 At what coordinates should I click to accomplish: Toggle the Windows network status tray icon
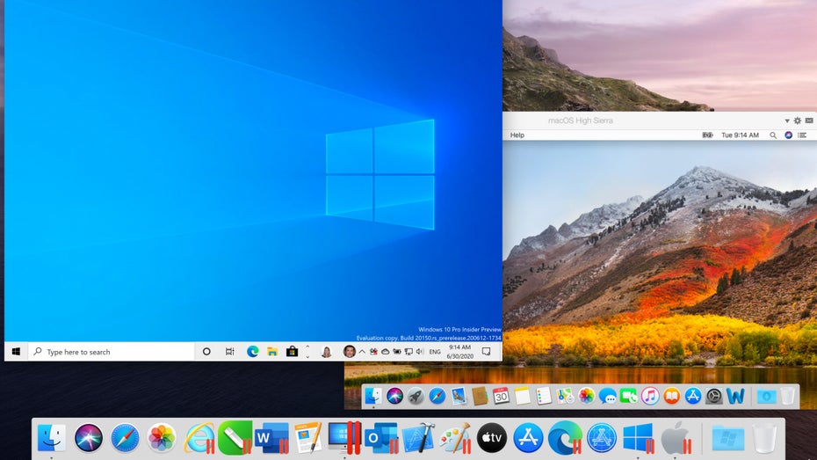(408, 352)
